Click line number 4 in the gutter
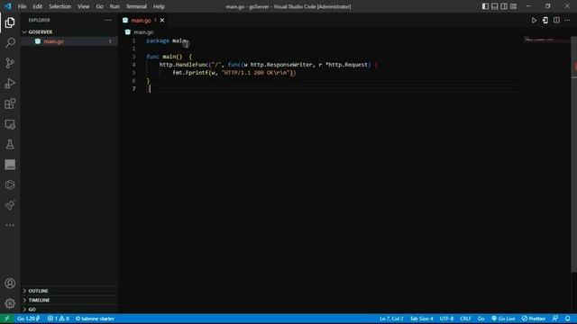This screenshot has width=577, height=324. point(134,65)
